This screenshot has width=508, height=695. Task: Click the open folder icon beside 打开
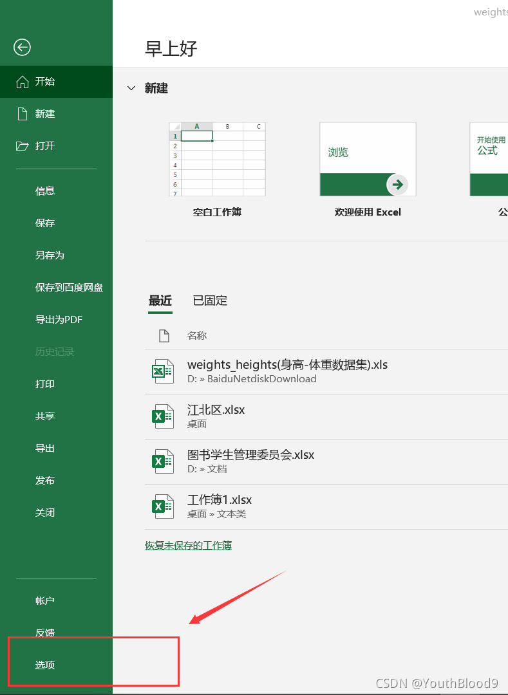click(22, 146)
